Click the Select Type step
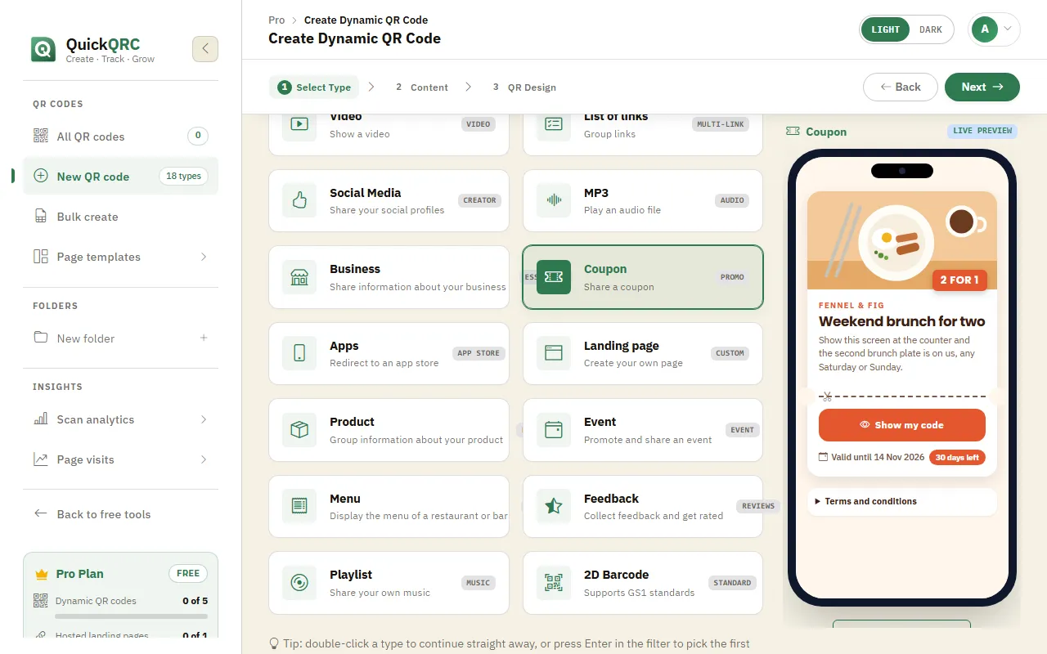 pos(314,87)
